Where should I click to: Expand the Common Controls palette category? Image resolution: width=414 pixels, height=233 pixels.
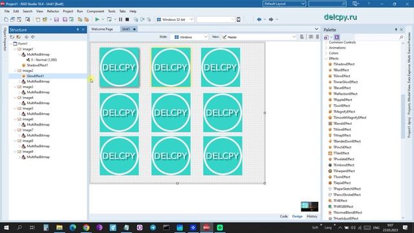326,42
